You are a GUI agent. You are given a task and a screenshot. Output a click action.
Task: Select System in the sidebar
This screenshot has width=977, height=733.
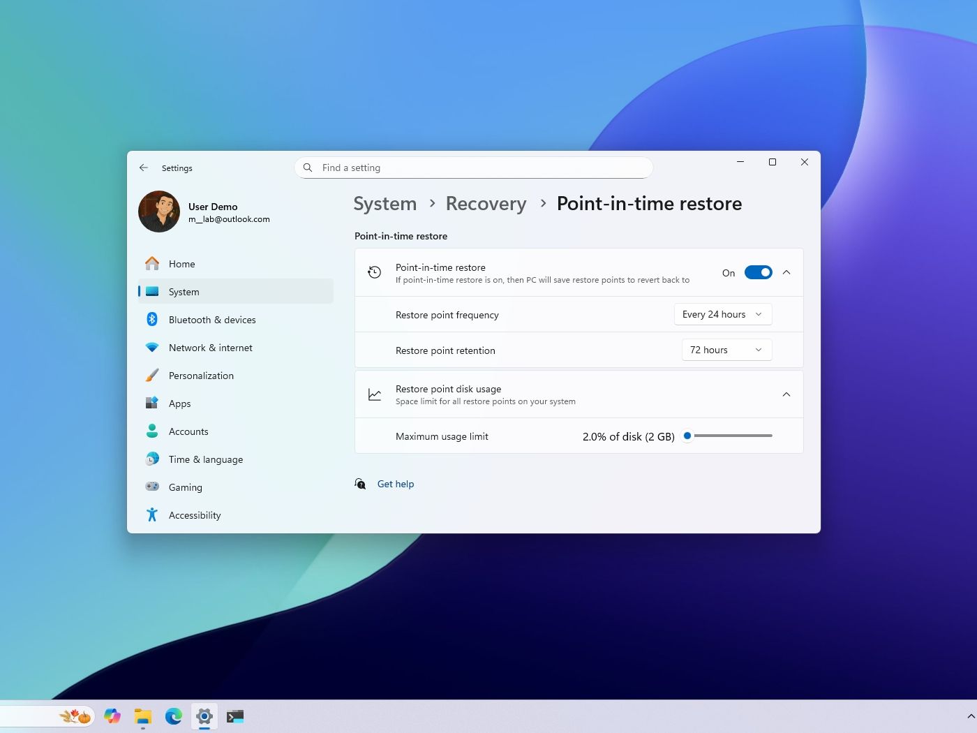pos(236,292)
